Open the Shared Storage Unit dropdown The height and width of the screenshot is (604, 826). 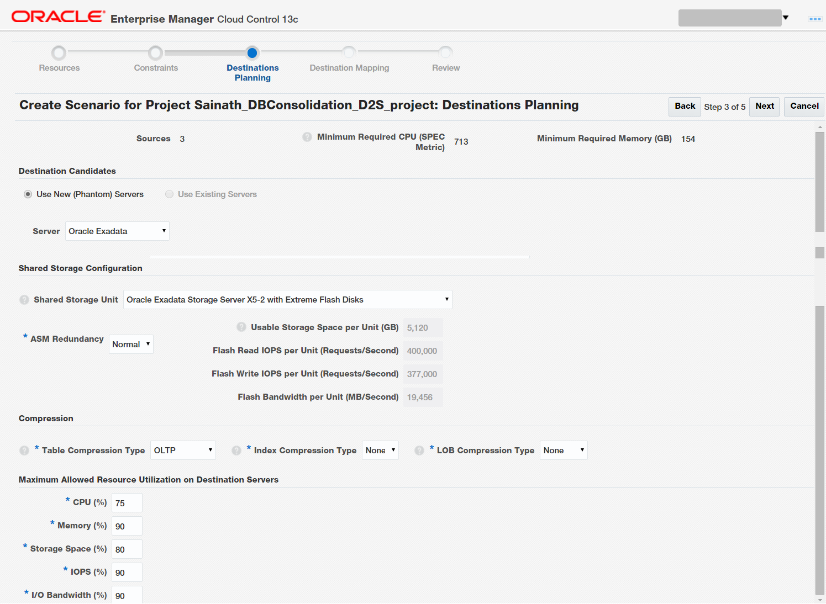[x=288, y=300]
